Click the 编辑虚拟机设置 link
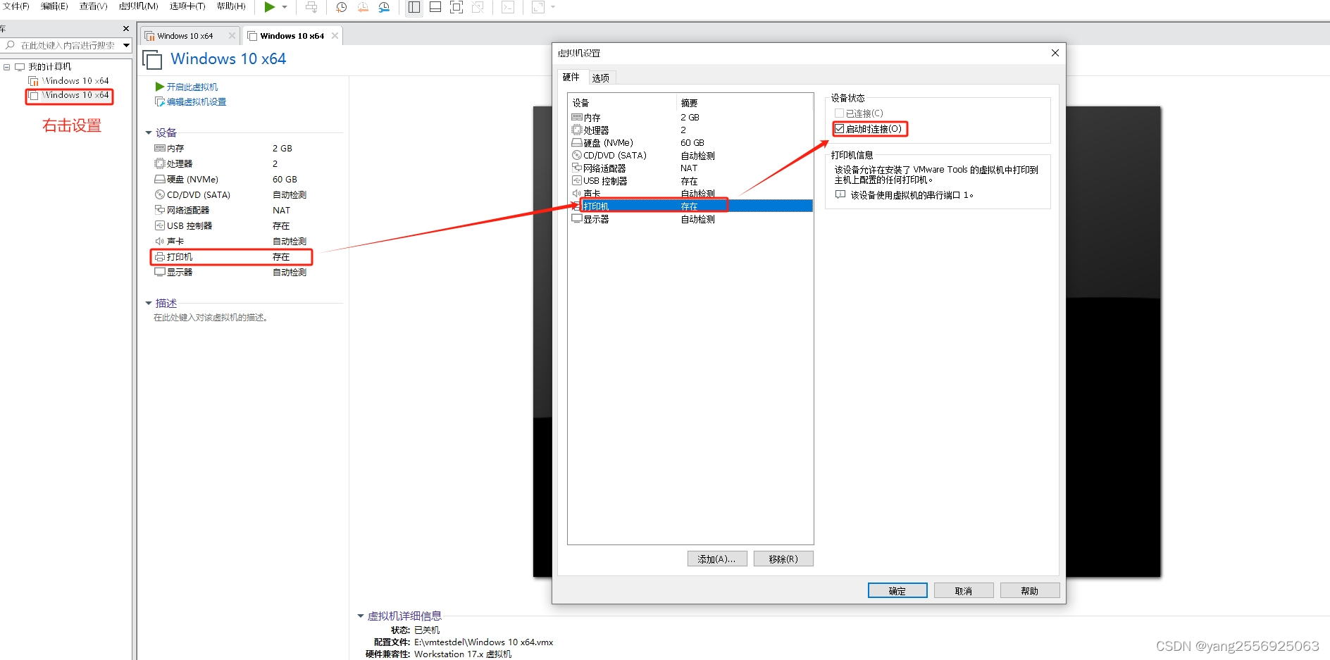 pos(197,102)
